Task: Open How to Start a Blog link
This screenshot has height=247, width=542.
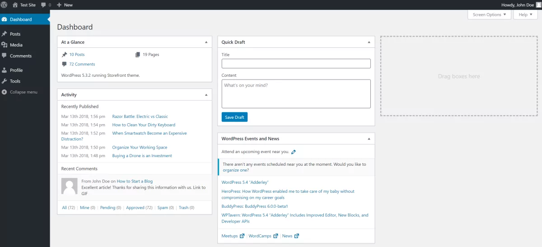Action: click(x=135, y=182)
